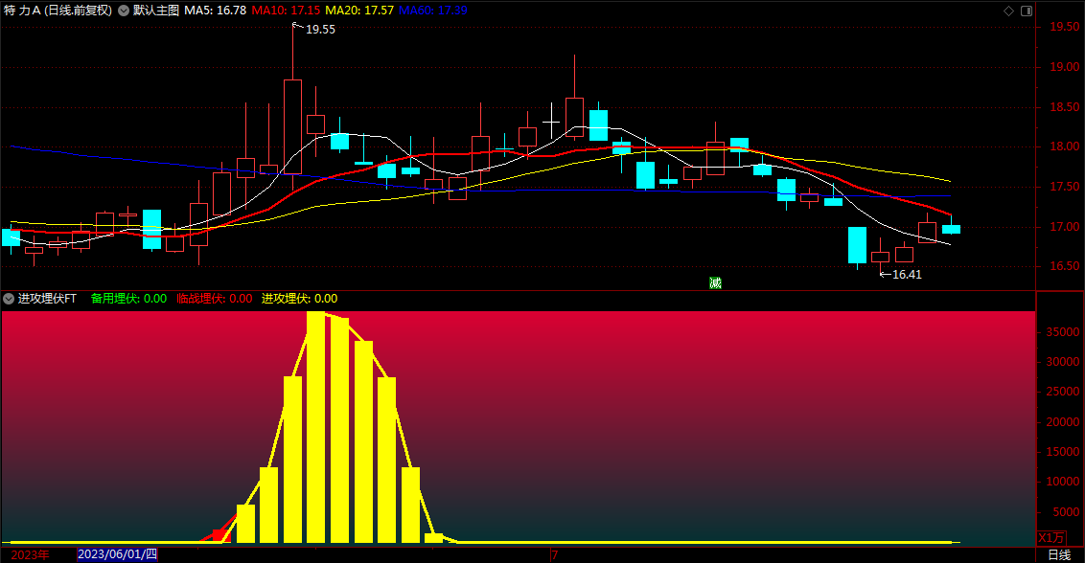This screenshot has height=563, width=1085.
Task: Click the 35000 indicator axis label
Action: tap(1062, 332)
